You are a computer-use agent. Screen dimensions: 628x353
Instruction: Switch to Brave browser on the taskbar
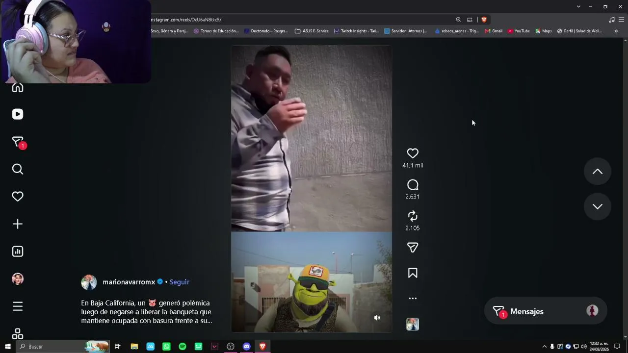(262, 347)
